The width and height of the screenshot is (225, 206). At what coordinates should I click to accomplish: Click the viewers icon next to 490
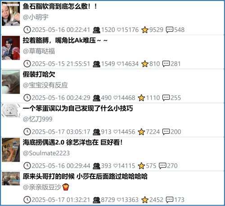(x=96, y=98)
